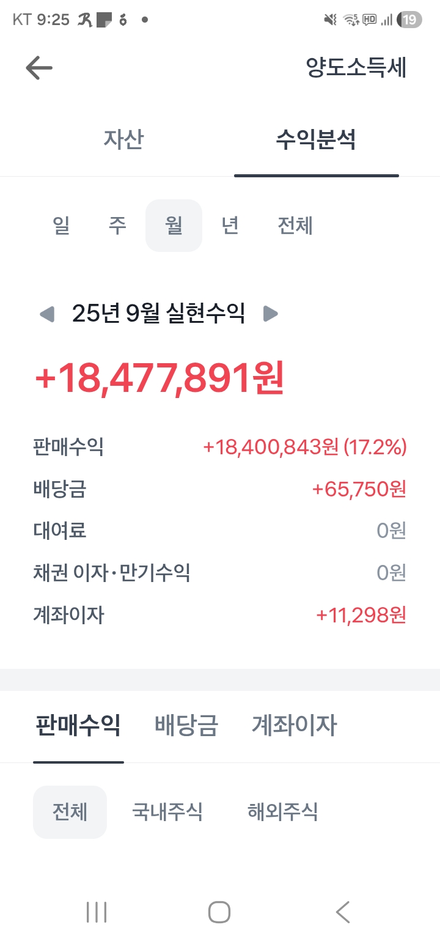This screenshot has width=440, height=944.
Task: Select 주 period filter
Action: point(117,226)
